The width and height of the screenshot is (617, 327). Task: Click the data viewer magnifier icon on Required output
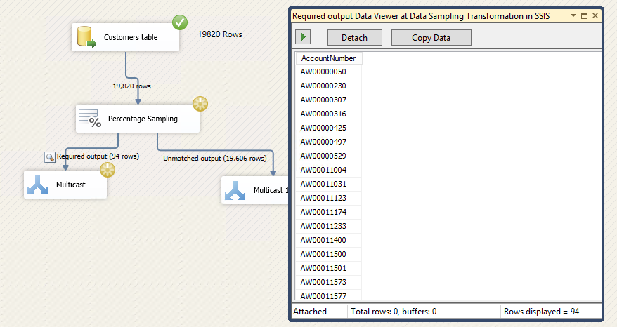click(50, 157)
